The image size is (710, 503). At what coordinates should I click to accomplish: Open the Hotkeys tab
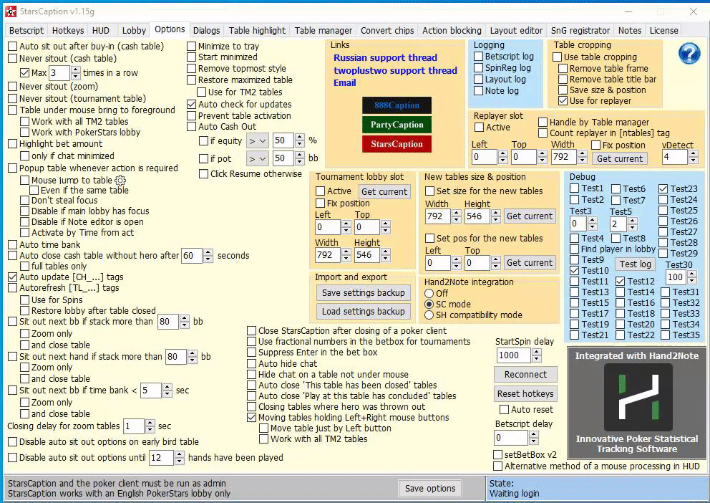click(68, 30)
